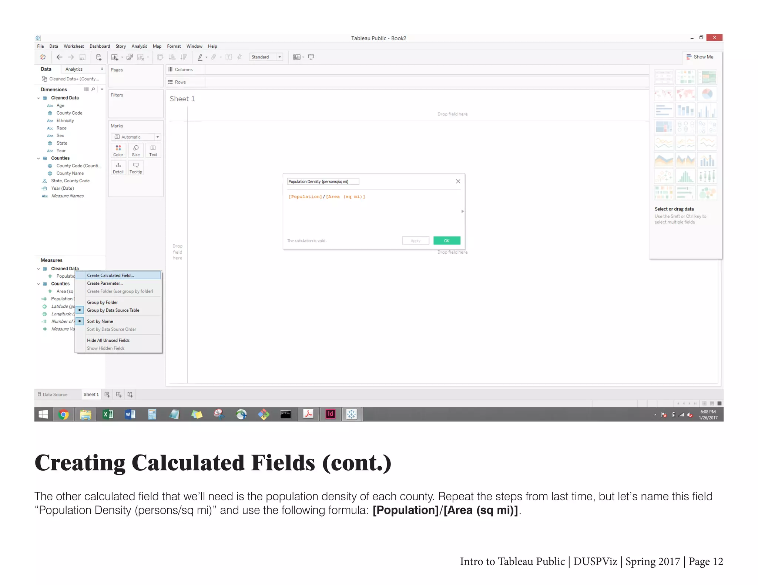Image resolution: width=758 pixels, height=585 pixels.
Task: Click the Windows Start button
Action: point(43,415)
